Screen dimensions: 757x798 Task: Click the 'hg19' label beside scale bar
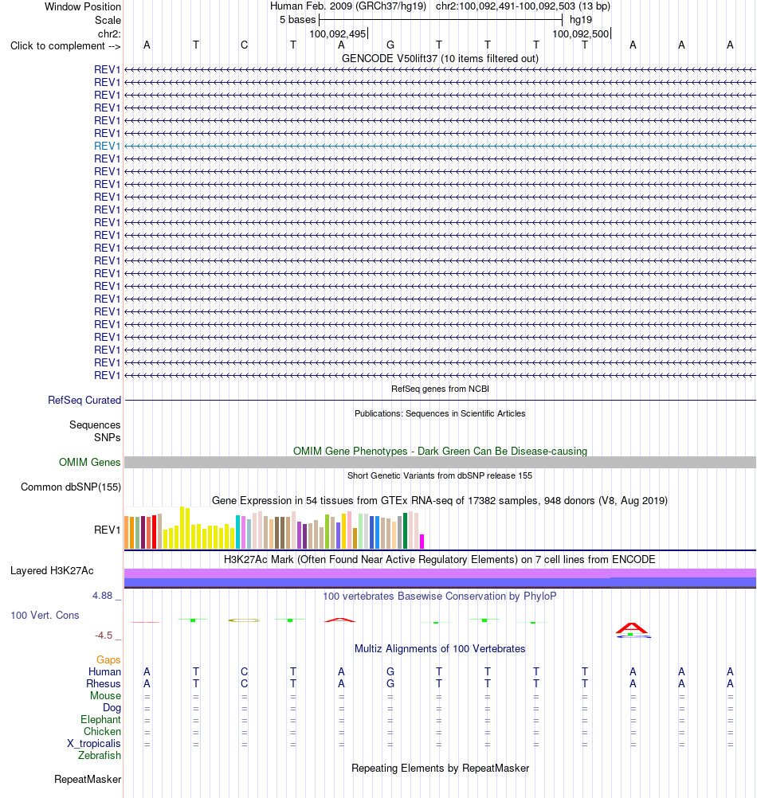[x=581, y=20]
